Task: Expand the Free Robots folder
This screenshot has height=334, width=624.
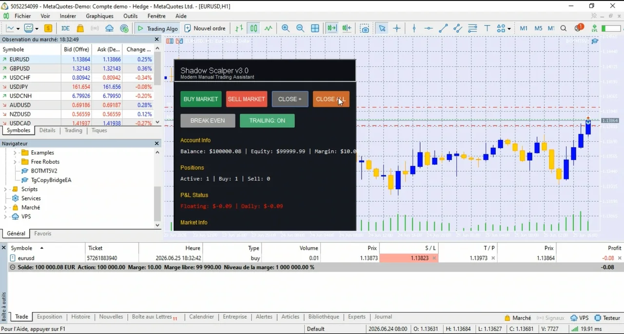Action: click(x=15, y=162)
